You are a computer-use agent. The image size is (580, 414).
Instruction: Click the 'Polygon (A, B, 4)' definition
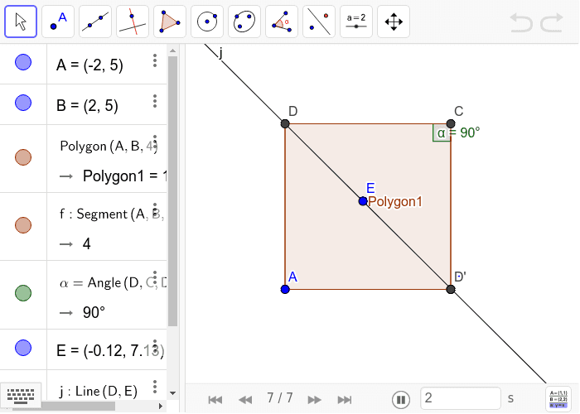[x=109, y=146]
